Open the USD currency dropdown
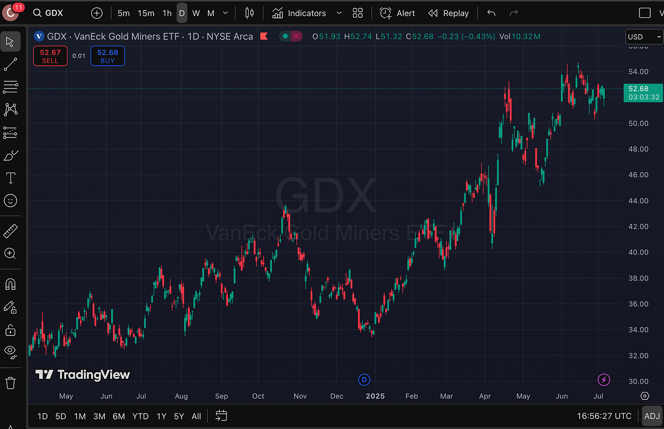Viewport: 664px width, 429px height. 644,37
